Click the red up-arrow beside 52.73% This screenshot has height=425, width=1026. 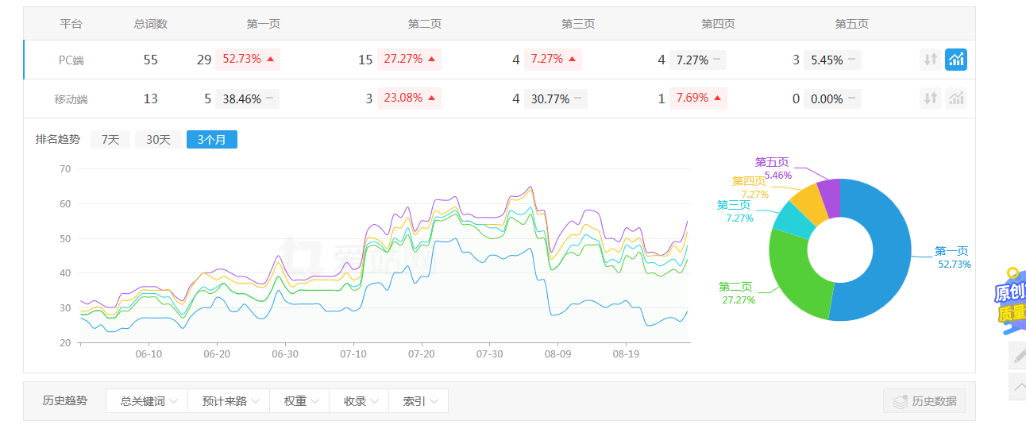coord(270,60)
